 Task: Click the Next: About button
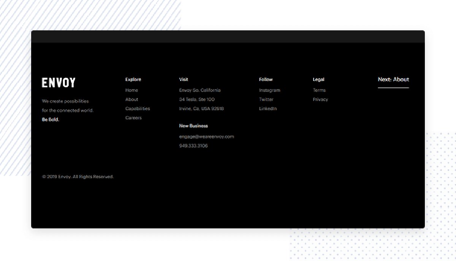tap(393, 80)
